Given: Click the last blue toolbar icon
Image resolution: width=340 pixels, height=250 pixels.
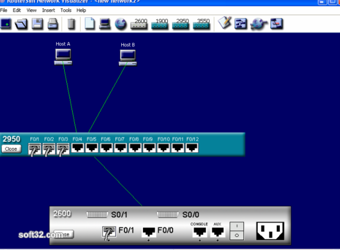Looking at the screenshot, I should 277,24.
